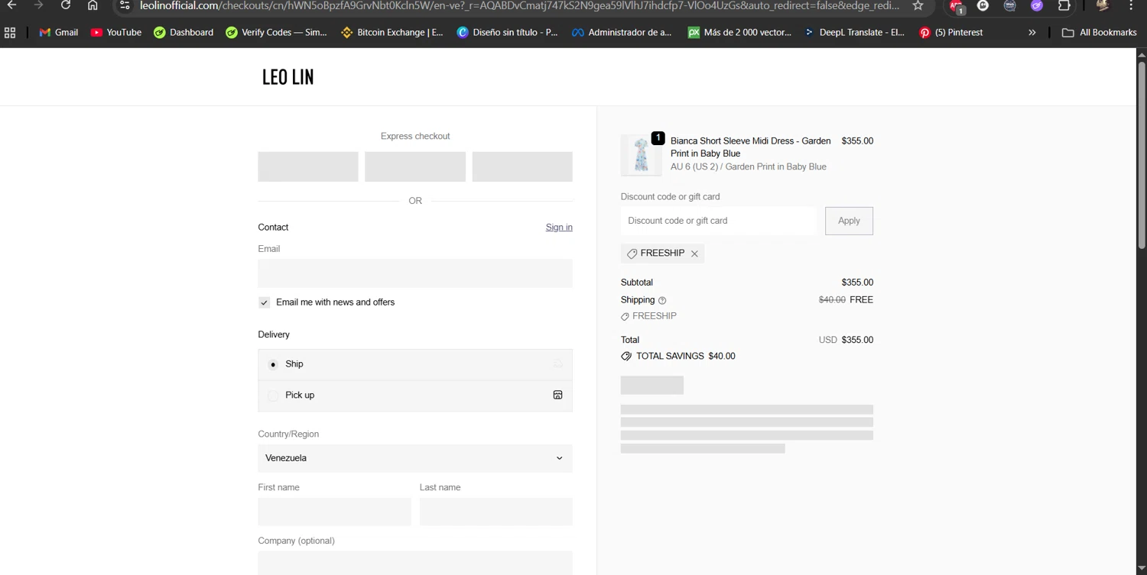Screen dimensions: 1147x575
Task: Open the purple coupon tag extension
Action: [1037, 5]
